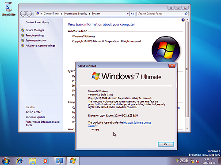Open Microsoft Software License Terms link
Screen dimensions: 221x165
pyautogui.click(x=137, y=123)
